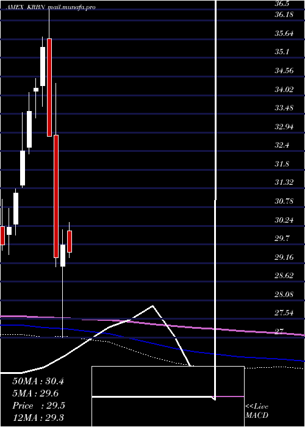Click the 32.94 price axis label

coord(284,127)
